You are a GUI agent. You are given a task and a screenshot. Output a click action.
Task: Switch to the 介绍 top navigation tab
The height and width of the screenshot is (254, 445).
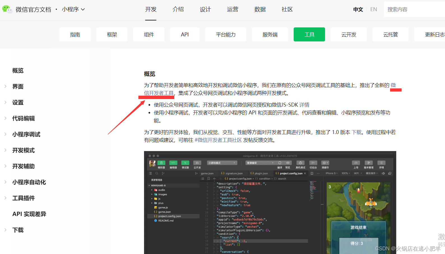pos(178,9)
